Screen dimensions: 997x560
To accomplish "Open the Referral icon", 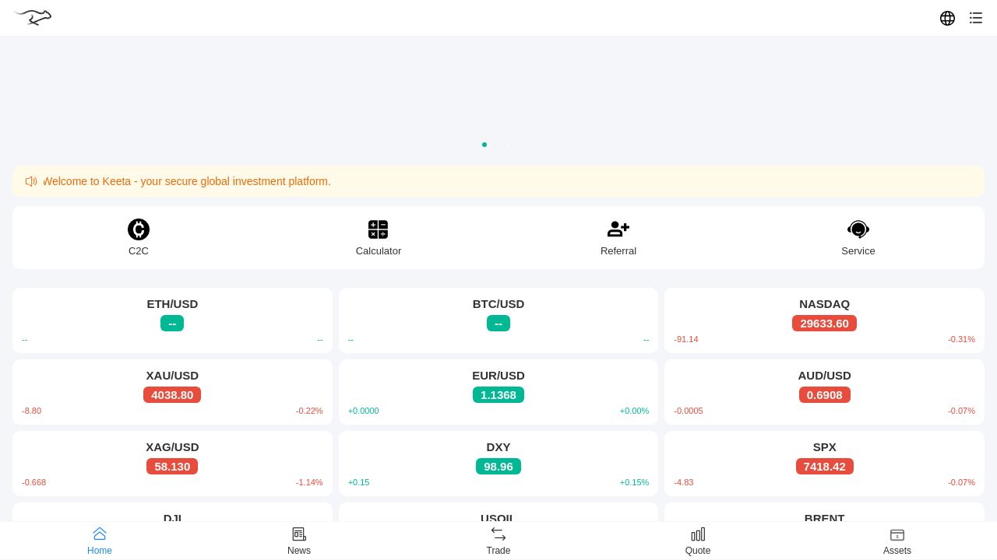I will click(x=618, y=229).
